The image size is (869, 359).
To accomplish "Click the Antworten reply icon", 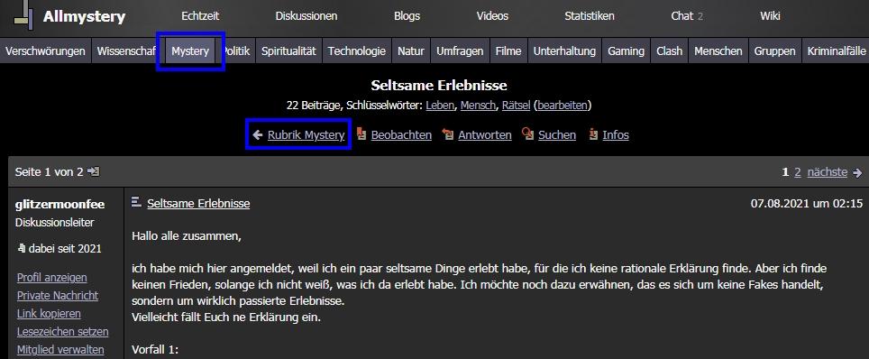I will 448,134.
